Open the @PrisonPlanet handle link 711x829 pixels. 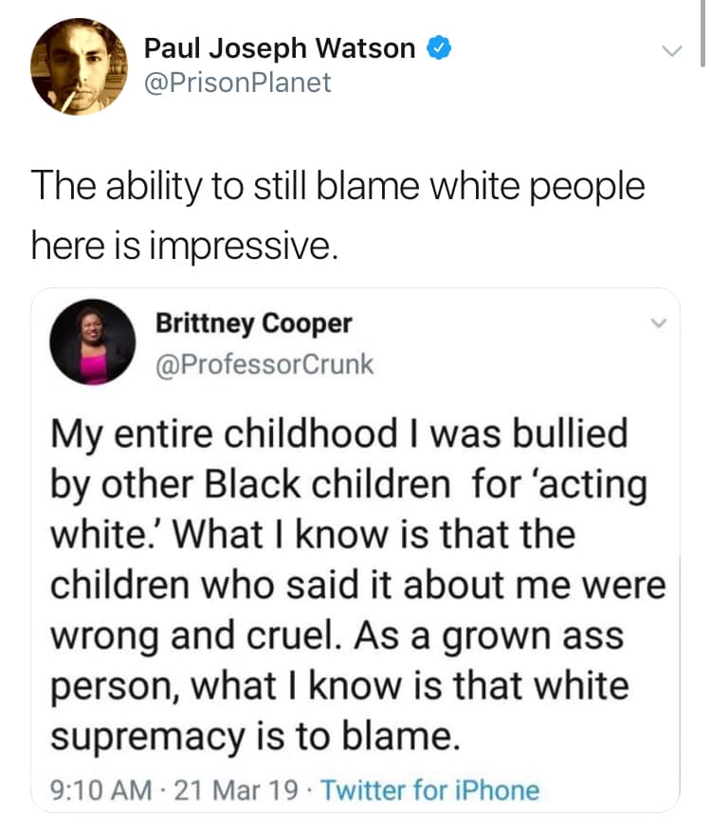click(237, 83)
